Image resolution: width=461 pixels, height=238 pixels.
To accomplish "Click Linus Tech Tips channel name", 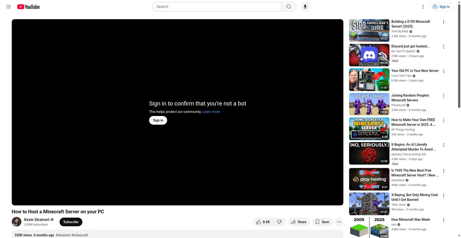I will tap(401, 76).
